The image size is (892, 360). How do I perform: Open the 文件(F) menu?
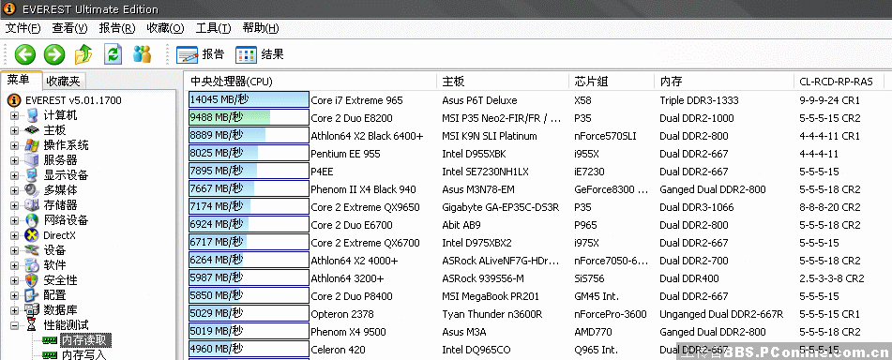point(23,28)
